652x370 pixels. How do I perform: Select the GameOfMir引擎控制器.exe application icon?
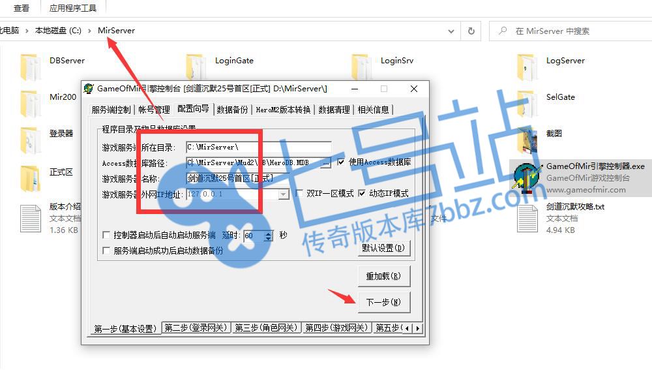(527, 178)
